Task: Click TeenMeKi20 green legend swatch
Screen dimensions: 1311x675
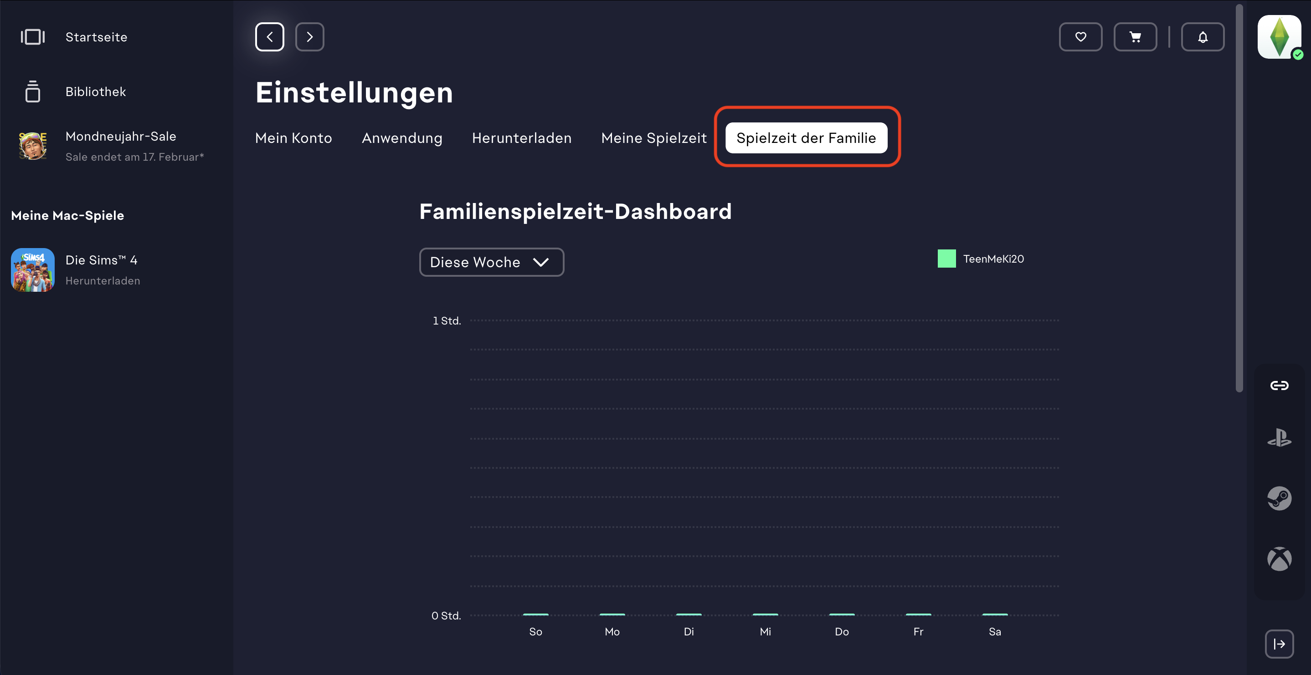Action: (946, 258)
